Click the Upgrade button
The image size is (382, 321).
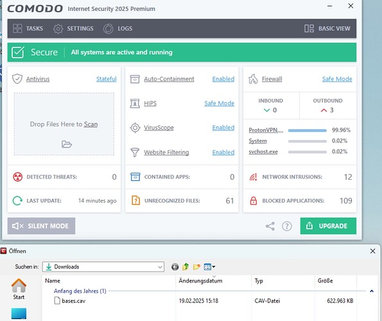click(328, 226)
